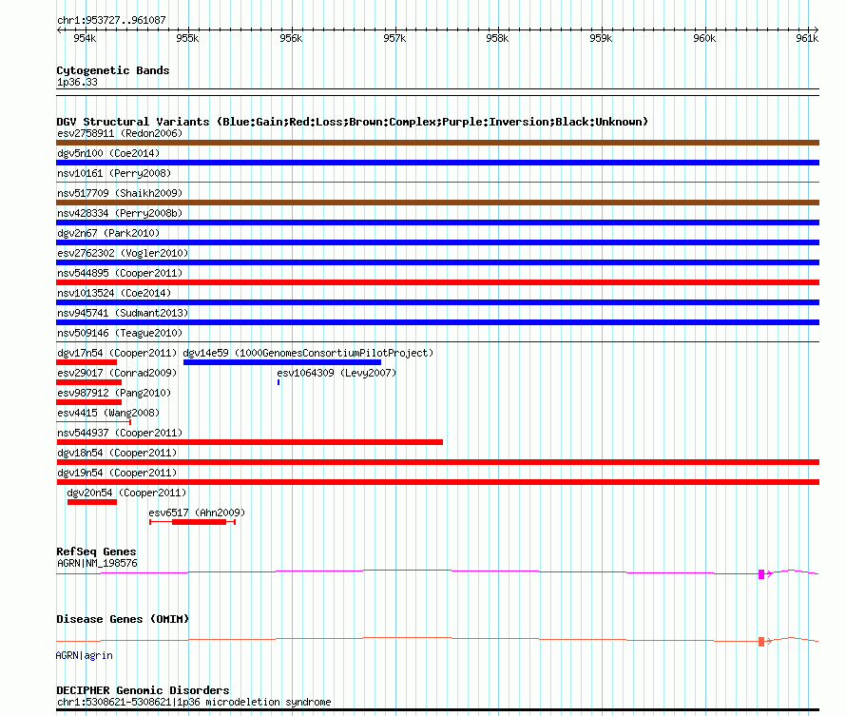Click the esv1064309 (Levy2007) label

336,373
